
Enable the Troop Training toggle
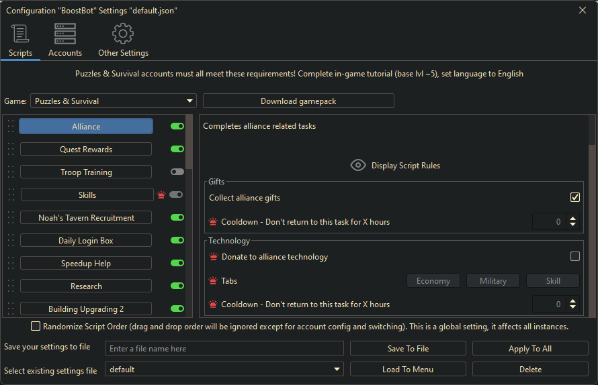coord(177,172)
